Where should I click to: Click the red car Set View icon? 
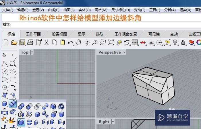click(143, 42)
